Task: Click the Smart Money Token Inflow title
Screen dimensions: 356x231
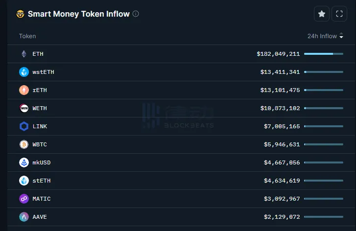Action: click(x=78, y=14)
